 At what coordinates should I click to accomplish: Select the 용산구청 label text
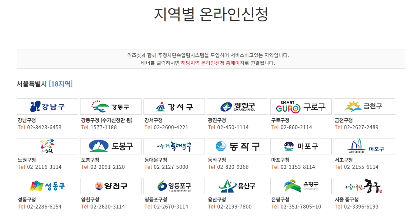[217, 199]
